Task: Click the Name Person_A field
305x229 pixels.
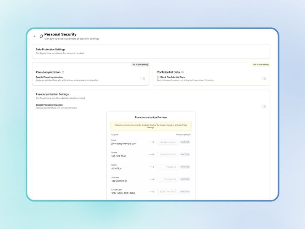Action: point(168,167)
